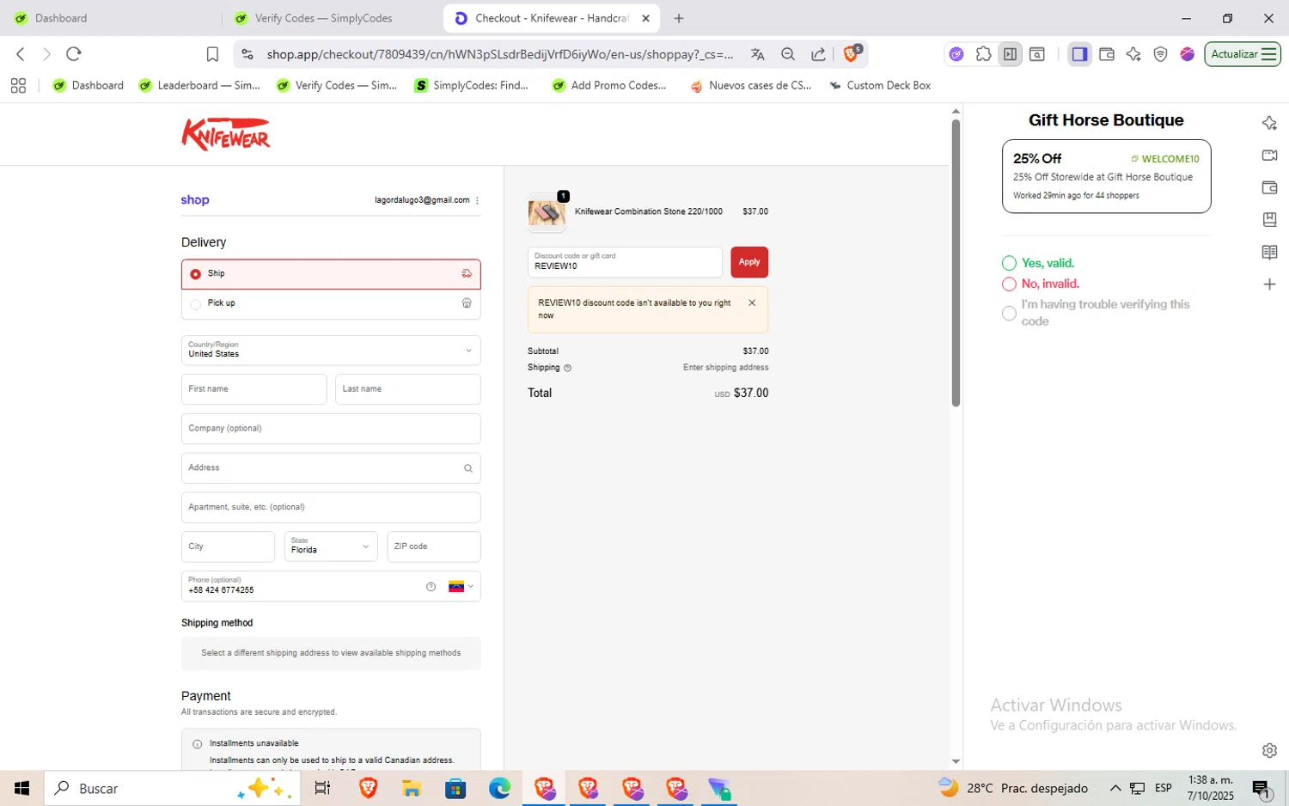
Task: Bookmark this page with the bookmark icon
Action: coord(212,54)
